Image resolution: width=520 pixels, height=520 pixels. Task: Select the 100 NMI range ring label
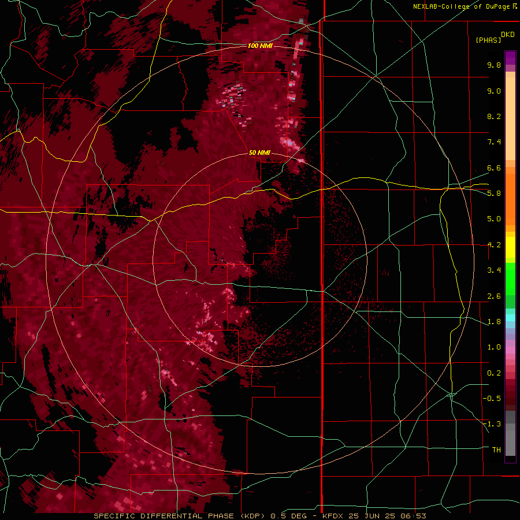coord(260,46)
